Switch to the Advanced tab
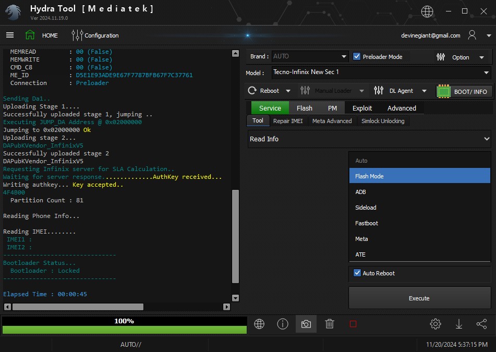The height and width of the screenshot is (352, 496). [402, 108]
